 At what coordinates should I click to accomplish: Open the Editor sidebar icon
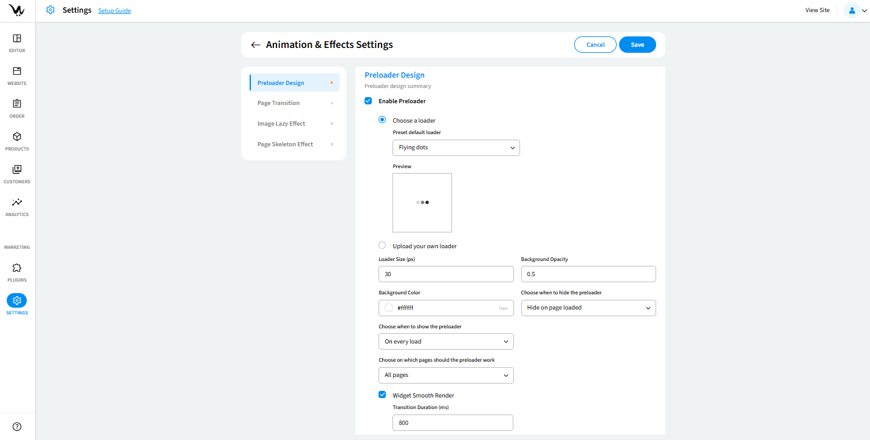[17, 39]
